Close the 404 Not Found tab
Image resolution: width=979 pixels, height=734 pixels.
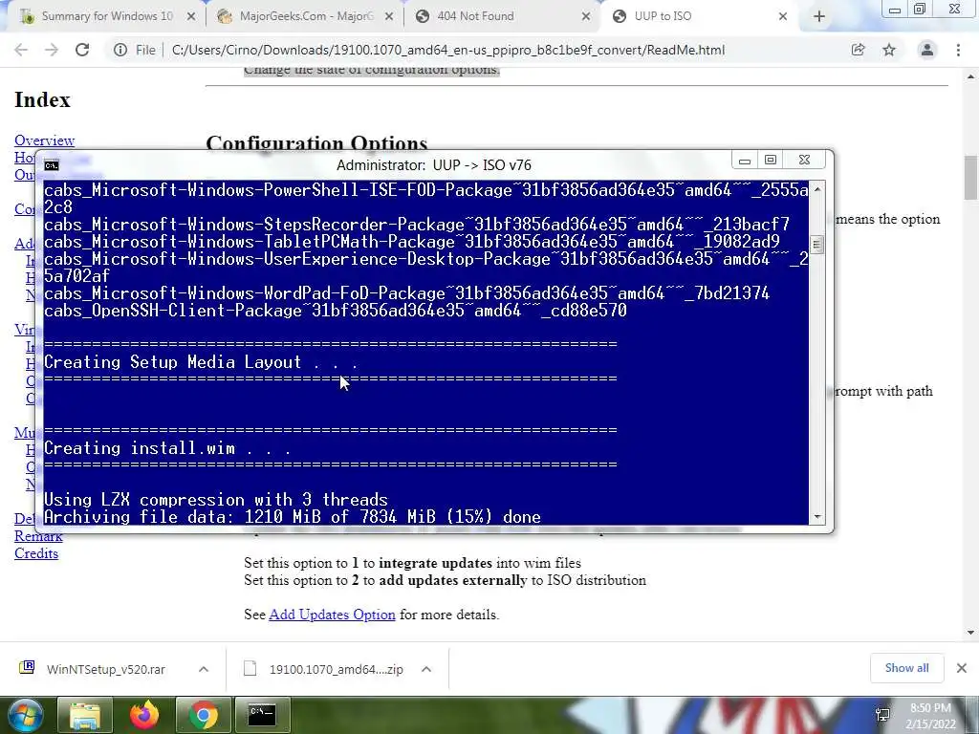[x=586, y=17]
